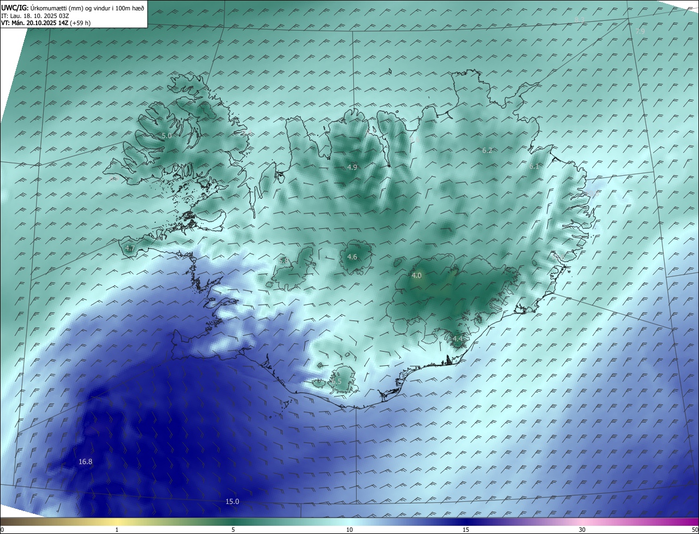Viewport: 699px width, 534px height.
Task: Click the legend tick label 10
Action: click(349, 530)
